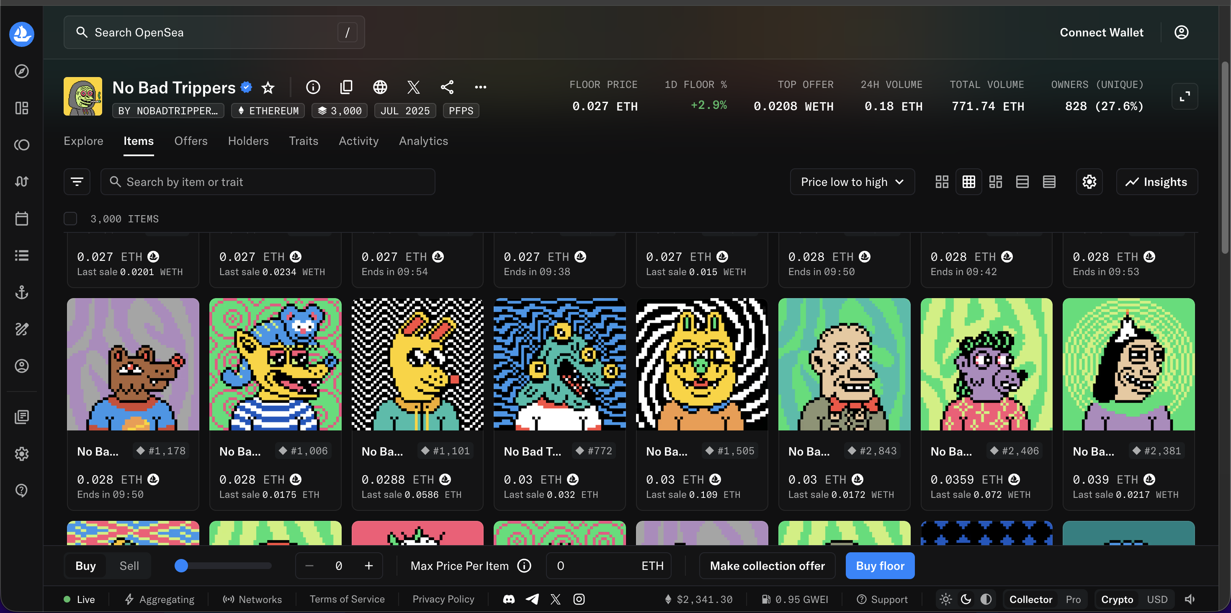The image size is (1231, 613).
Task: Open the items display settings gear
Action: (x=1089, y=182)
